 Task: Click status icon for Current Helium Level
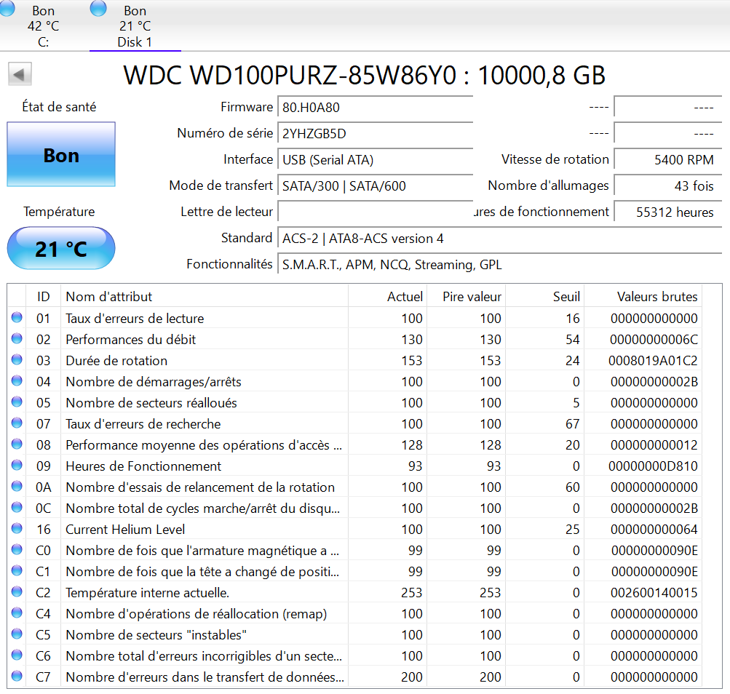(x=17, y=528)
